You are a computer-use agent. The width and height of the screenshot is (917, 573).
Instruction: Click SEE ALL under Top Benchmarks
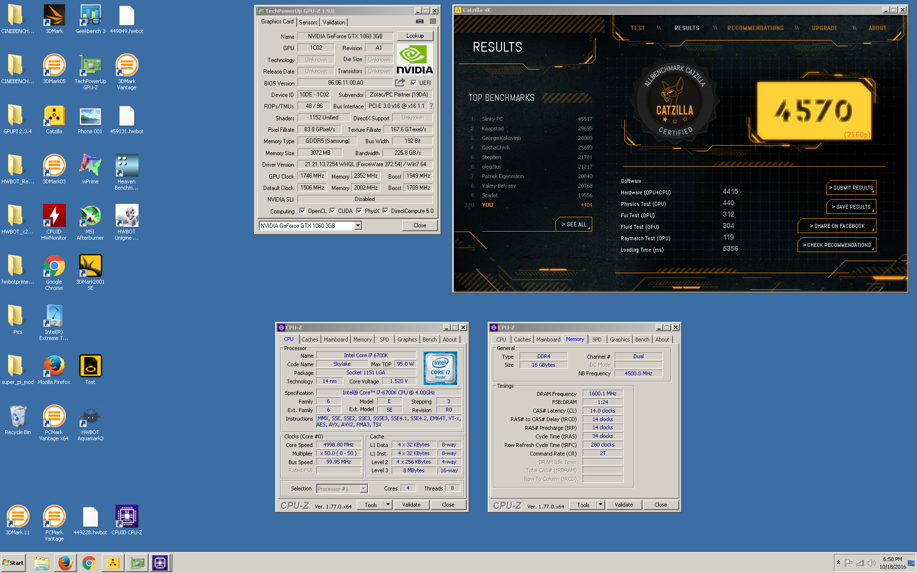coord(574,224)
